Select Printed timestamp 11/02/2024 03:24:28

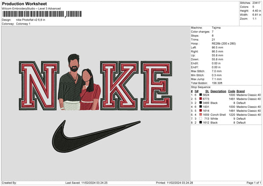180,183
